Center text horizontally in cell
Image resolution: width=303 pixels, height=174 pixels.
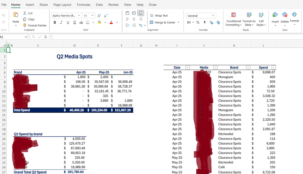pyautogui.click(x=134, y=19)
